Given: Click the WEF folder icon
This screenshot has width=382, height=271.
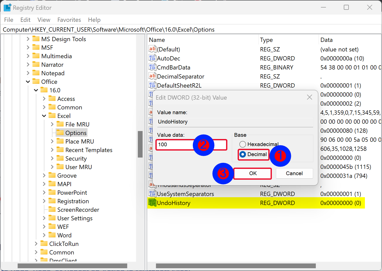Looking at the screenshot, I should 52,226.
